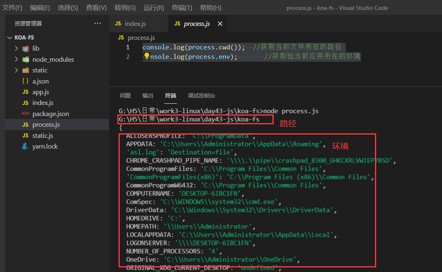
Task: Select the lib folder name
Action: pos(36,49)
